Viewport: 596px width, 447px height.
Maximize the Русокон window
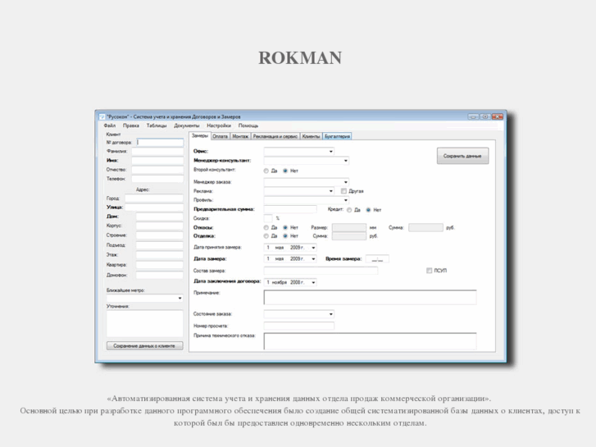(x=485, y=116)
